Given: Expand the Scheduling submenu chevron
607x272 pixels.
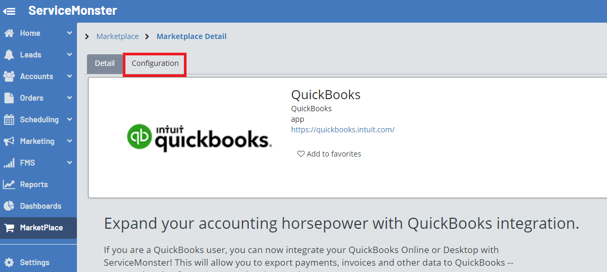Looking at the screenshot, I should pos(70,120).
